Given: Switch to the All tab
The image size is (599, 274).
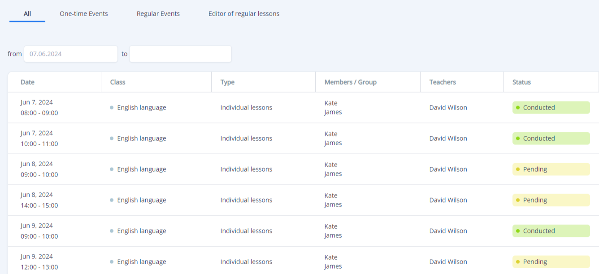Looking at the screenshot, I should pyautogui.click(x=27, y=14).
